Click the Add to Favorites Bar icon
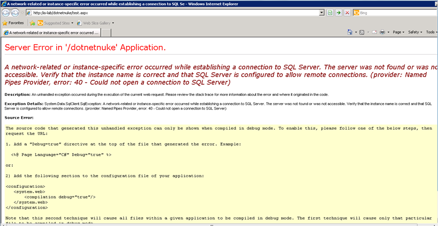 pyautogui.click(x=32, y=23)
